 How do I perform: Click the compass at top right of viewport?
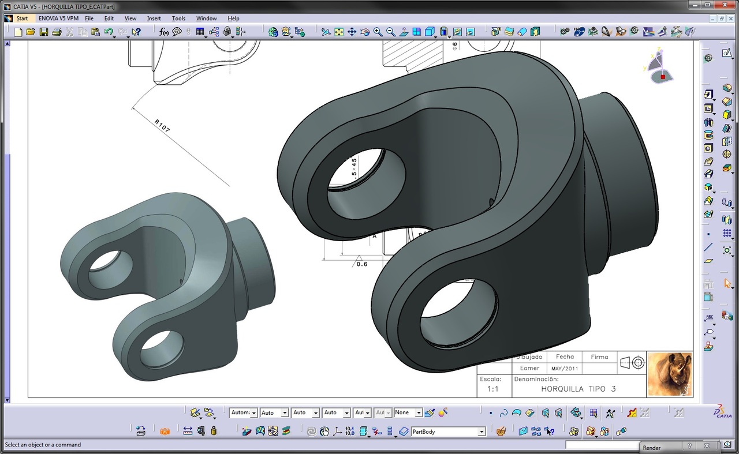tap(658, 67)
